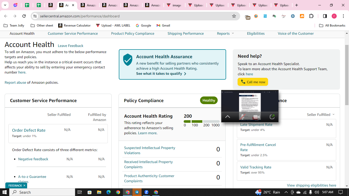Toggle the Zoom microphone mute
The height and width of the screenshot is (196, 349).
click(242, 117)
